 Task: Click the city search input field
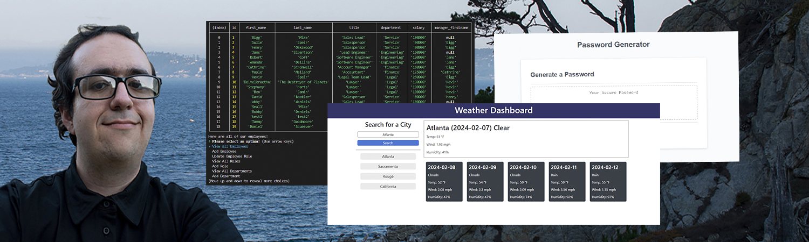click(388, 134)
